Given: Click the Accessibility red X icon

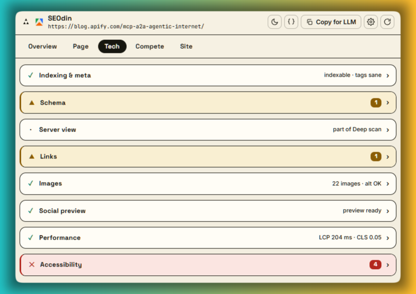Looking at the screenshot, I should tap(32, 264).
